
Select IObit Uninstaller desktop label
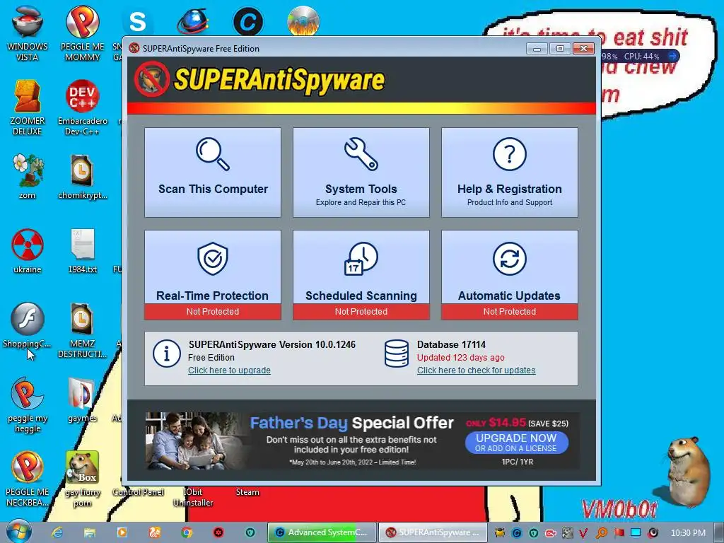(192, 497)
